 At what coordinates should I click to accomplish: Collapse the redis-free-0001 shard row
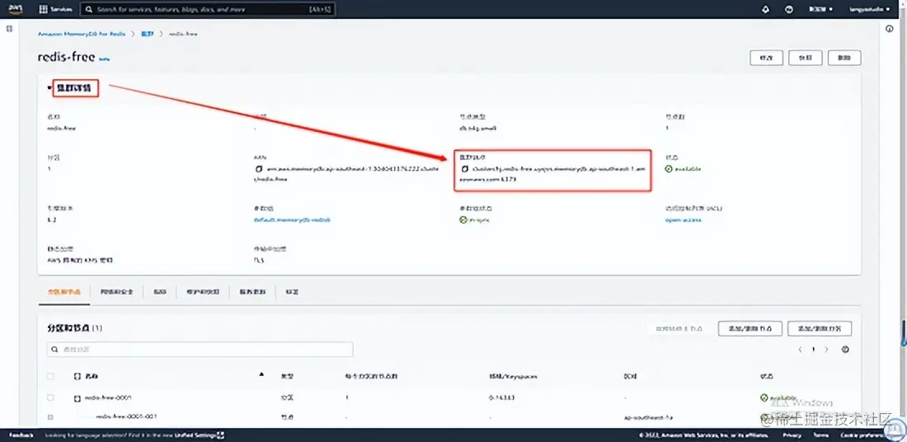(x=77, y=398)
